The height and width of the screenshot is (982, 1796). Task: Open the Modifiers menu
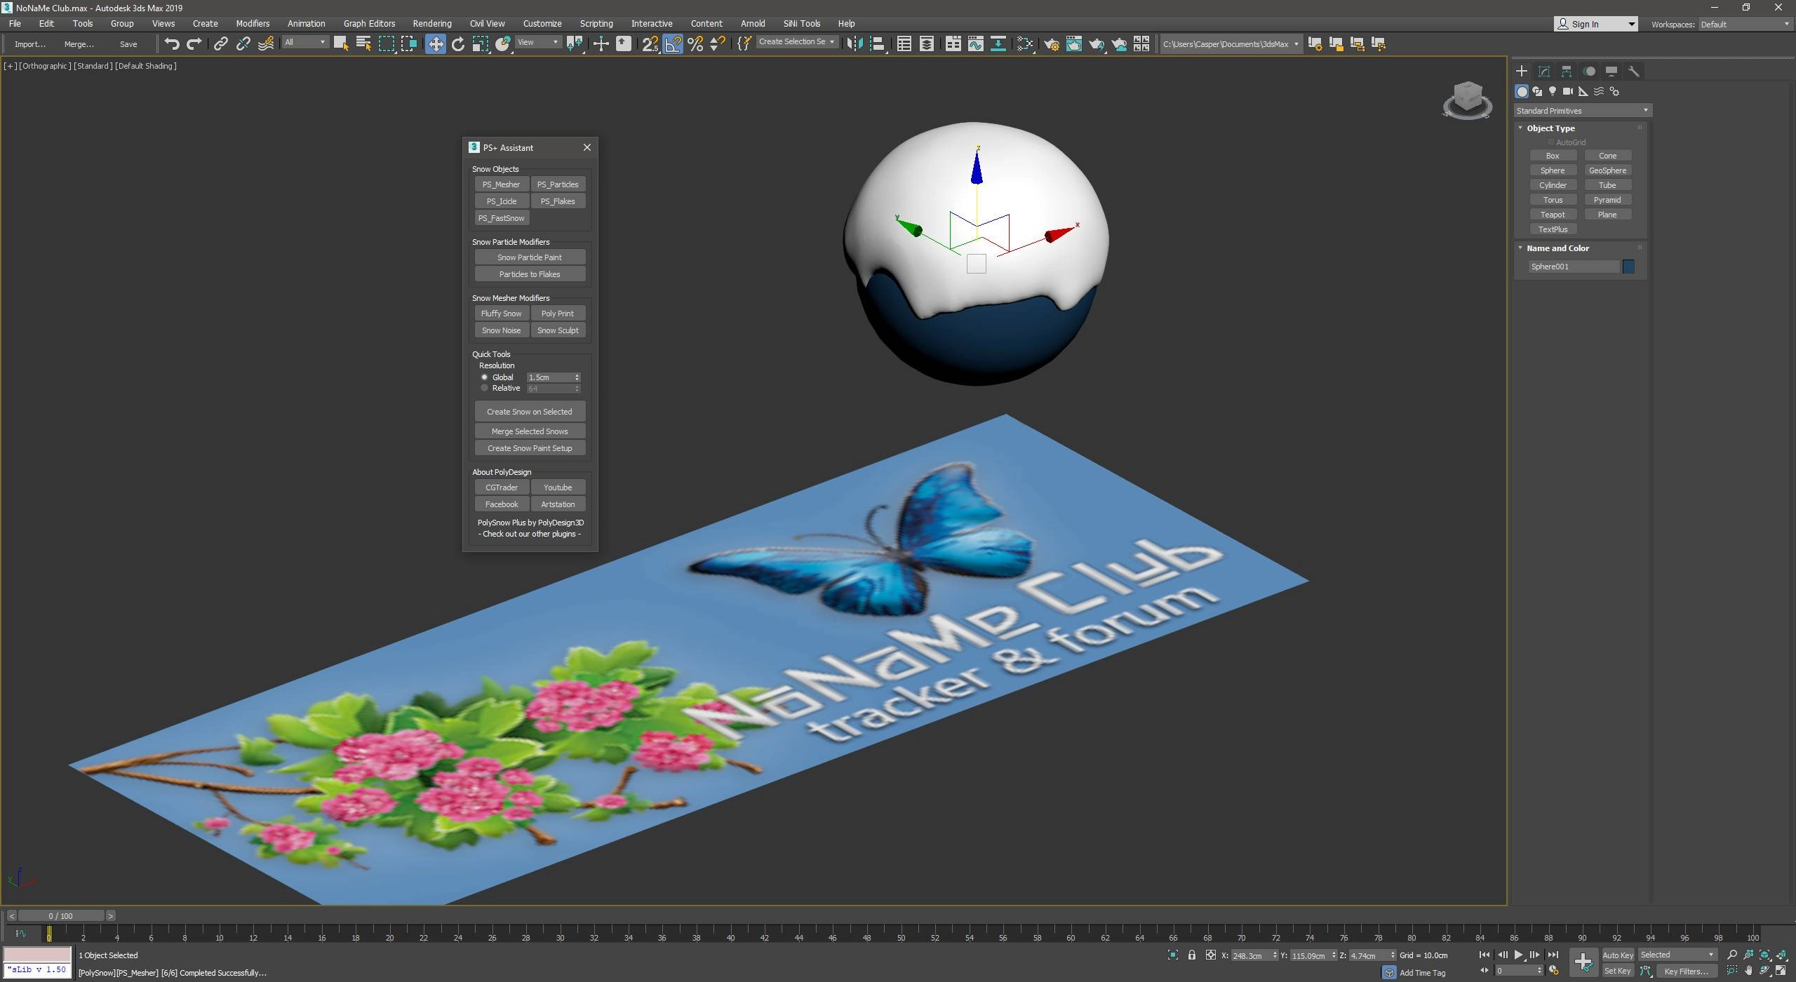[x=253, y=23]
